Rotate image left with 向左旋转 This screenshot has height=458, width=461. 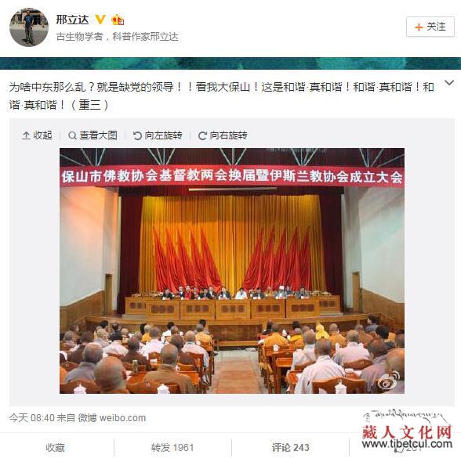[158, 135]
